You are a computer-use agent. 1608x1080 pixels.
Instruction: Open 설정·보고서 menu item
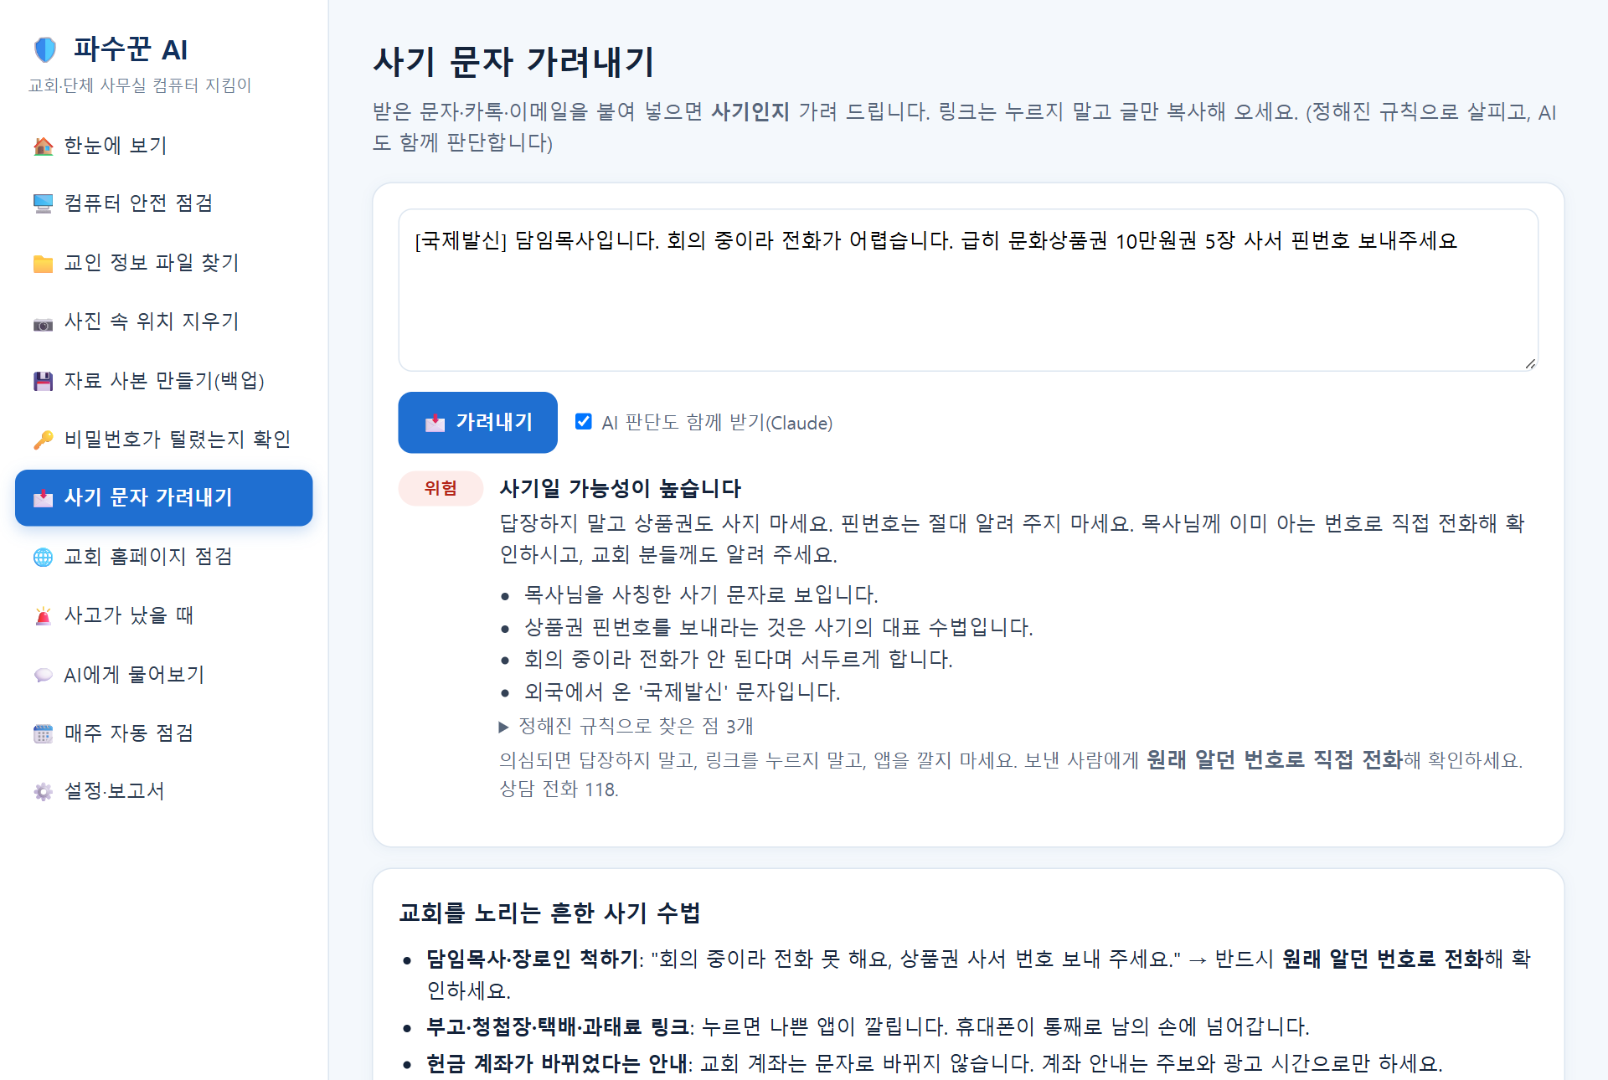pyautogui.click(x=164, y=791)
